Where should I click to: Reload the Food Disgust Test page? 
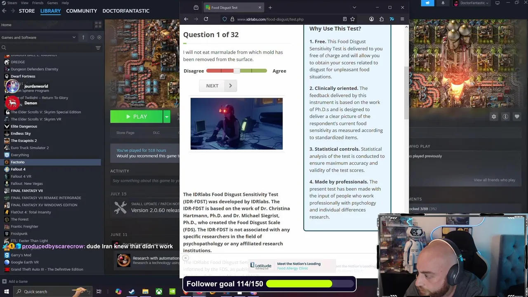click(206, 19)
